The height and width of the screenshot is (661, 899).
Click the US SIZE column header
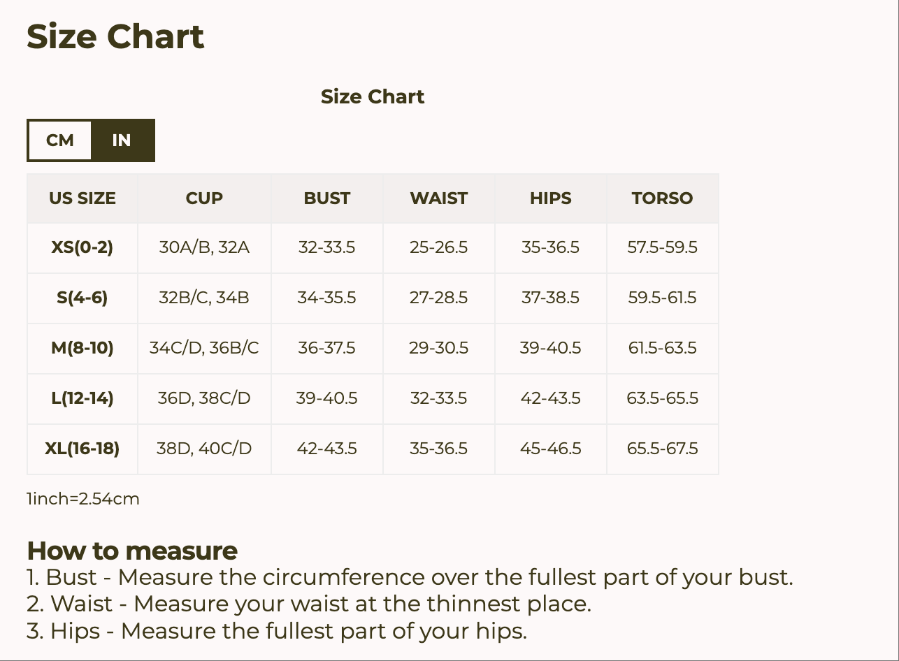pyautogui.click(x=82, y=198)
